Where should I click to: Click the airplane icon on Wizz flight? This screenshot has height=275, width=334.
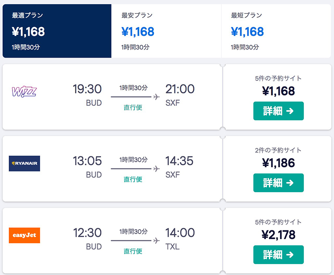[x=157, y=97]
